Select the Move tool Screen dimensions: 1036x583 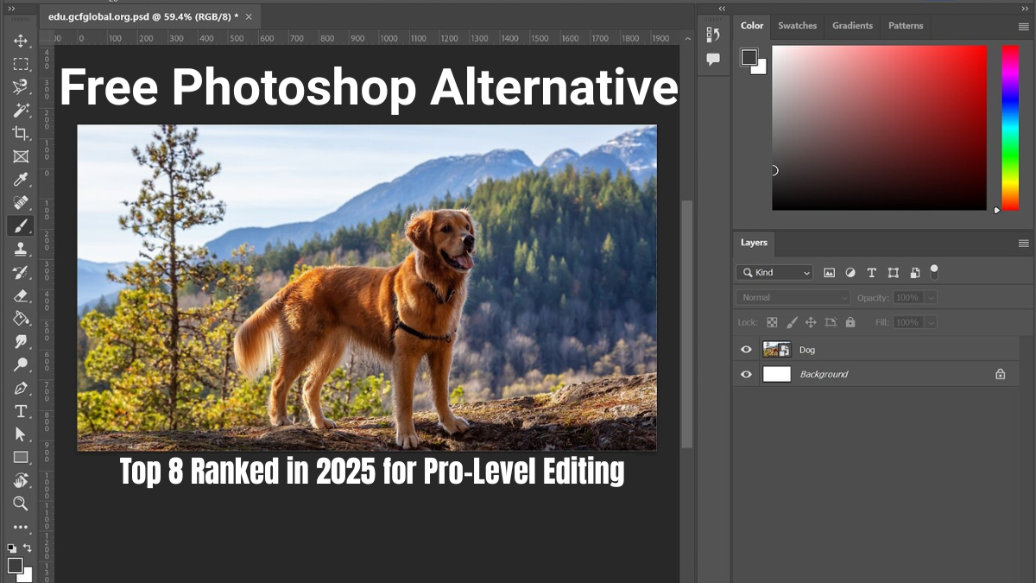21,41
